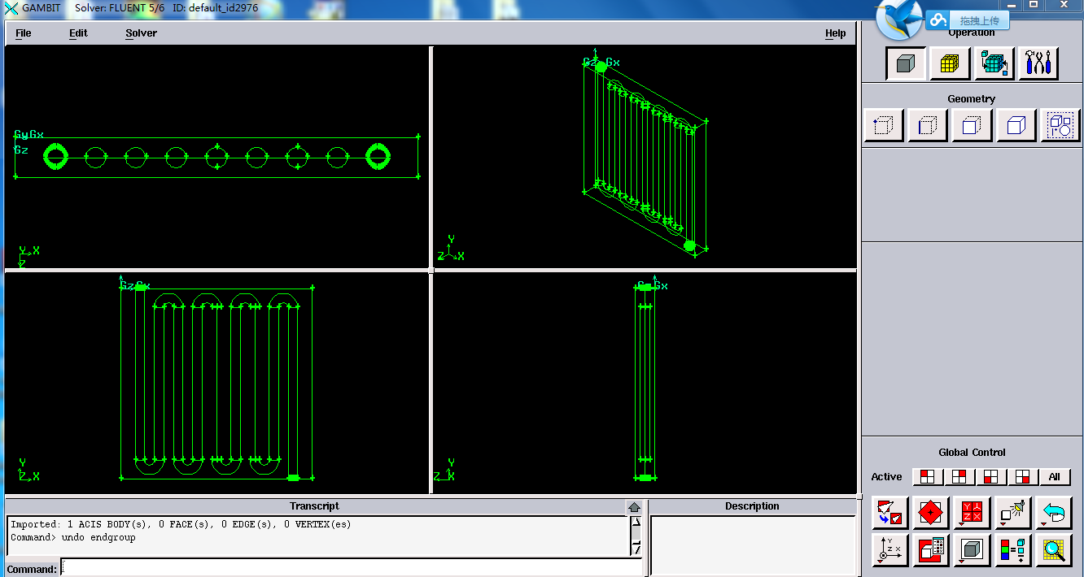
Task: Select the Geometry operation cube button
Action: [905, 63]
